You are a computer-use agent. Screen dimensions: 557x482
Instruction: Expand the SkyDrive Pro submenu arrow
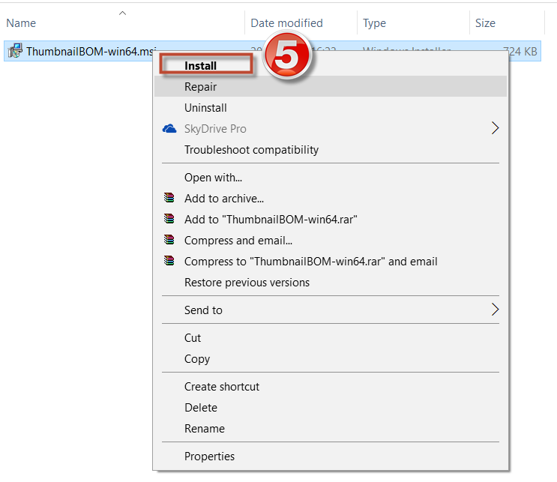coord(495,129)
